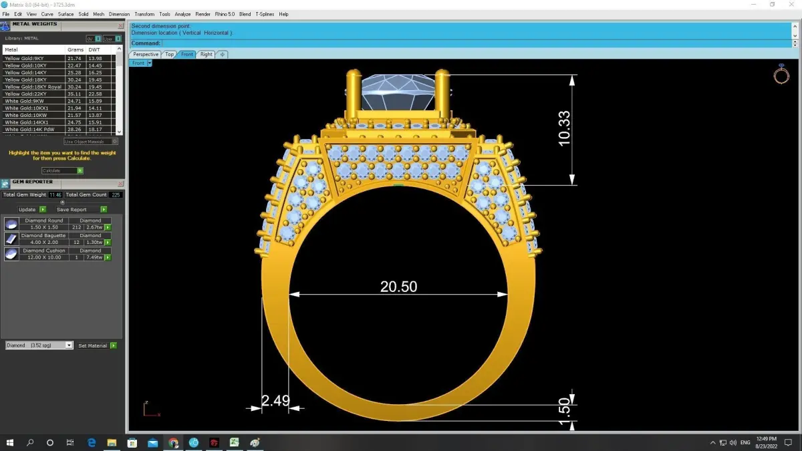
Task: Click green arrow on 1.30tw row
Action: coord(108,243)
